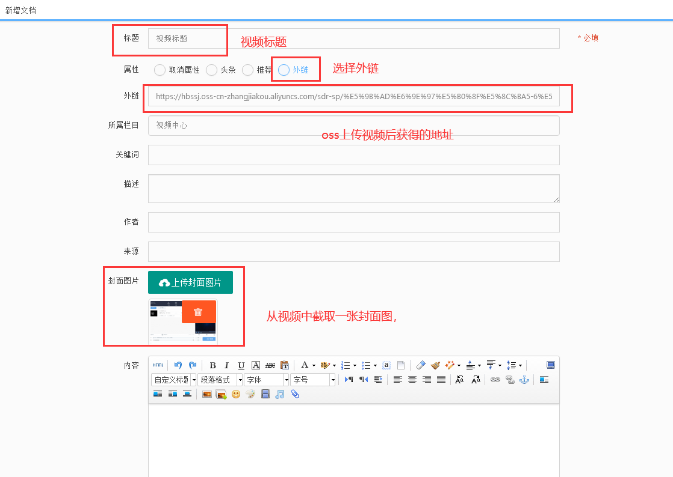The image size is (673, 477).
Task: Click the first-line indent icon
Action: point(378,380)
